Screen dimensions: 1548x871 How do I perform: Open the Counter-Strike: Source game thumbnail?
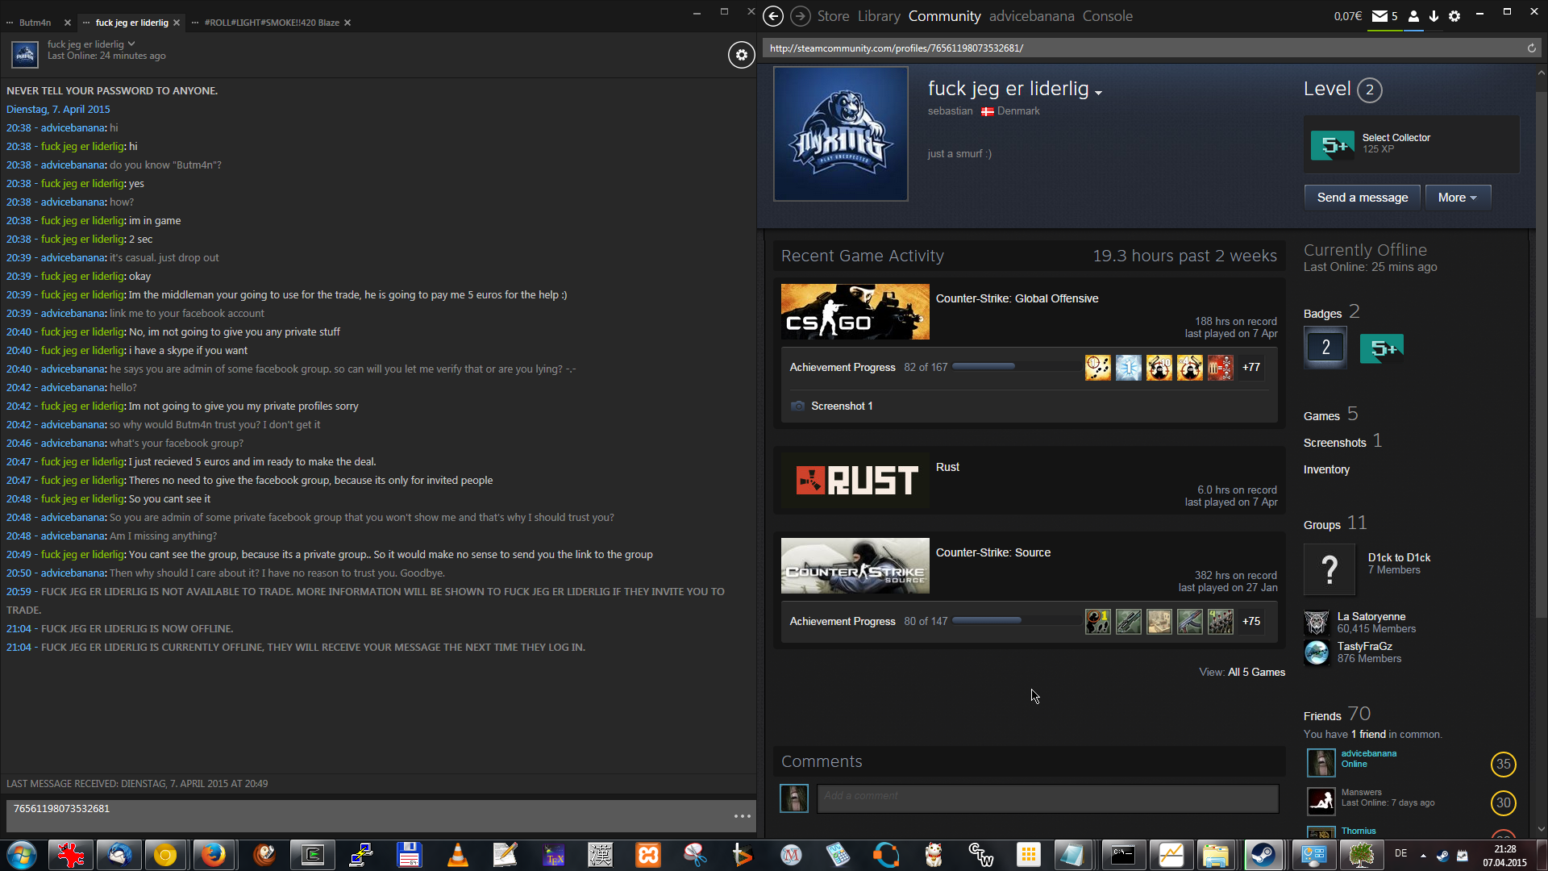click(855, 566)
